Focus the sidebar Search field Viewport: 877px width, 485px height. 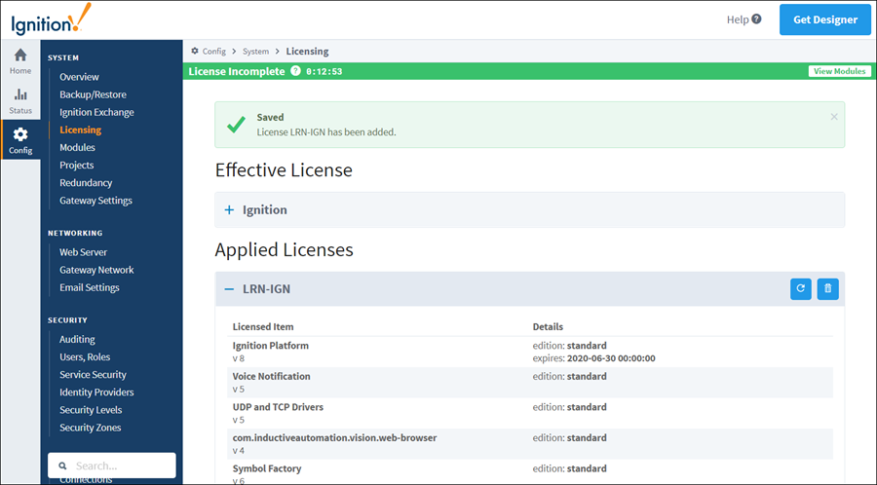point(112,466)
